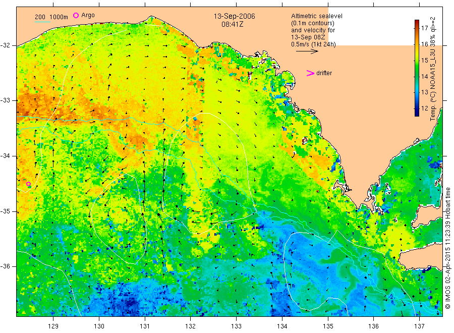Image resolution: width=454 pixels, height=333 pixels.
Task: Click the cyan depth contour legend line
Action: pos(42,22)
